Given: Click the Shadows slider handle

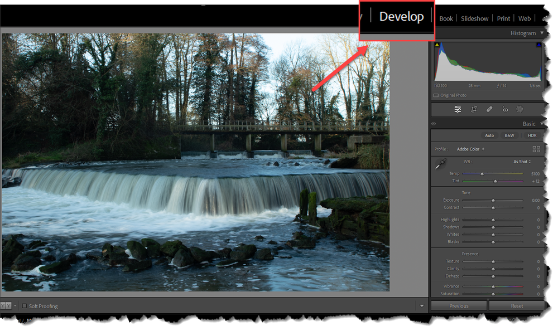Looking at the screenshot, I should tap(493, 227).
